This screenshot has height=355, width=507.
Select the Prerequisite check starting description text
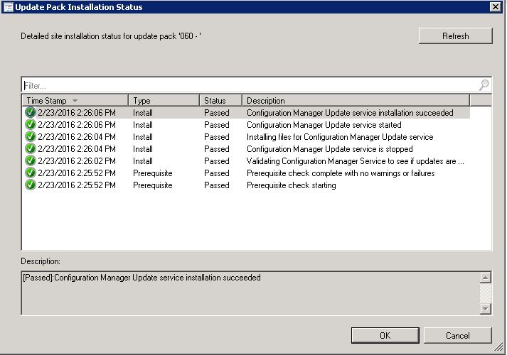(291, 185)
